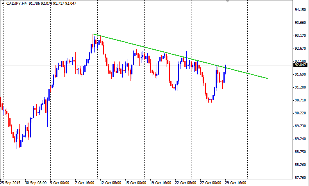Click the 89.240 price scale label
309x186 pixels.
[x=300, y=139]
